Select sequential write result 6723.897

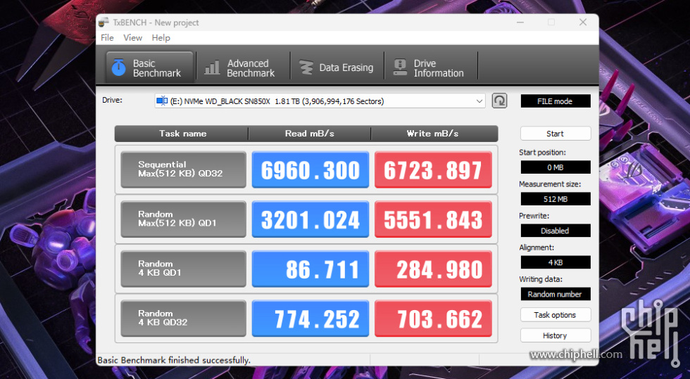433,169
